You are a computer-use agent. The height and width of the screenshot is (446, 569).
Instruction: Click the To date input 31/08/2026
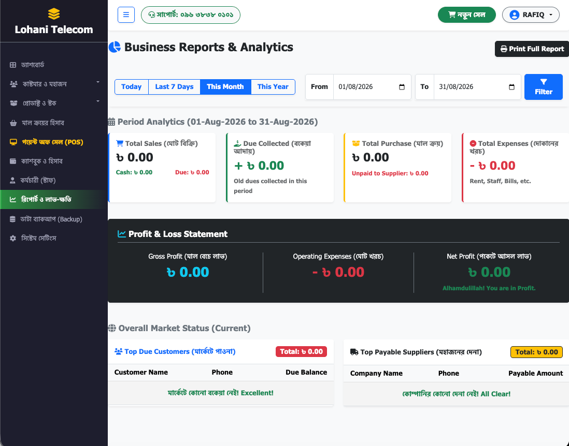click(x=477, y=87)
